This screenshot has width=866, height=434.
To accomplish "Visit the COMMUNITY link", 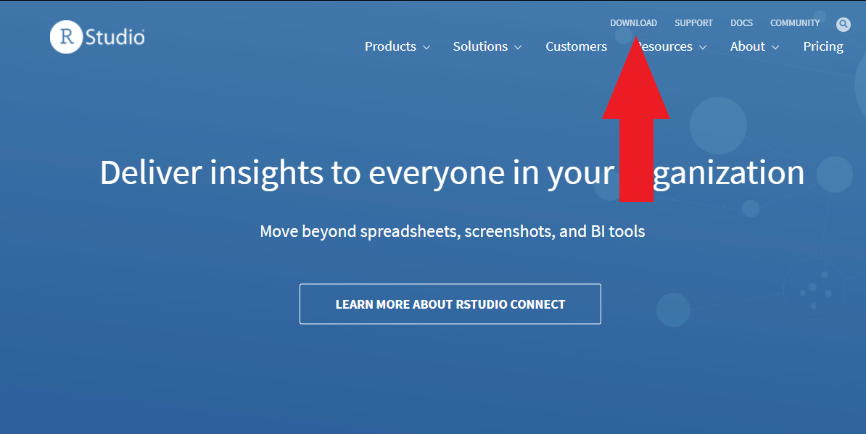I will pyautogui.click(x=796, y=23).
